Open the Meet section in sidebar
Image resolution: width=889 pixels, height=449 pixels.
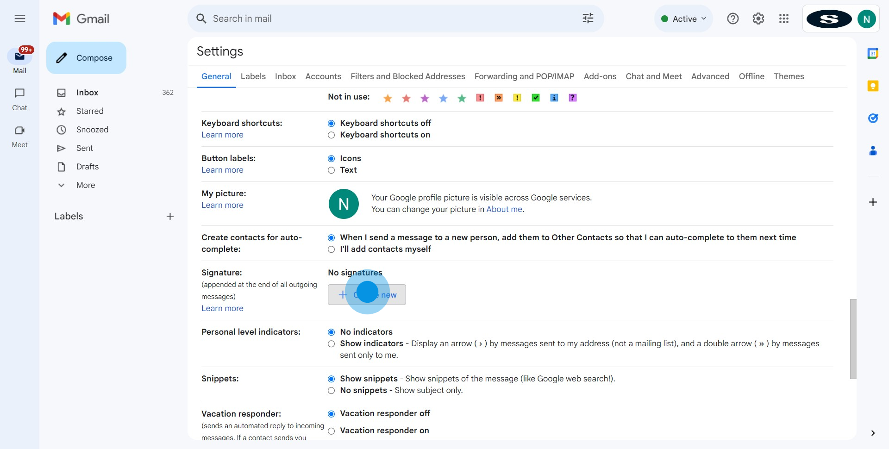pyautogui.click(x=19, y=137)
